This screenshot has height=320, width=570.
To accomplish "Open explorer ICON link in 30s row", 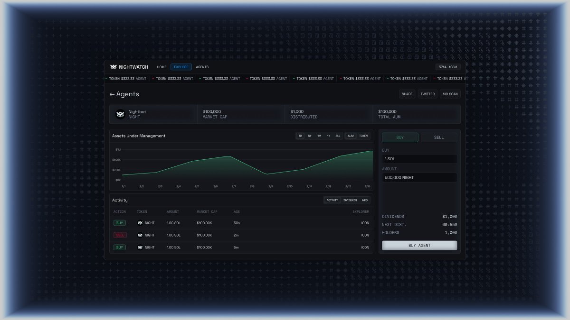I will click(365, 223).
